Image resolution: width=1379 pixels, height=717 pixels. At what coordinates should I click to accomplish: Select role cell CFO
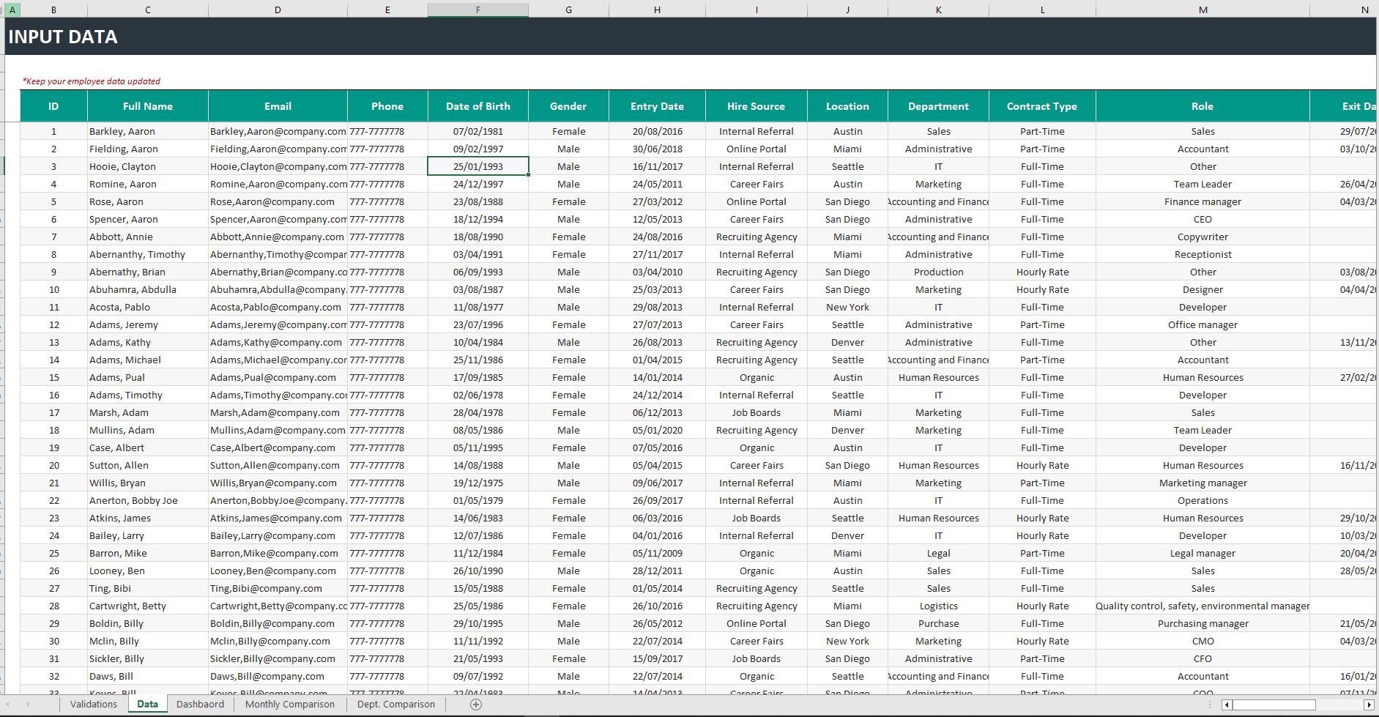(1203, 658)
